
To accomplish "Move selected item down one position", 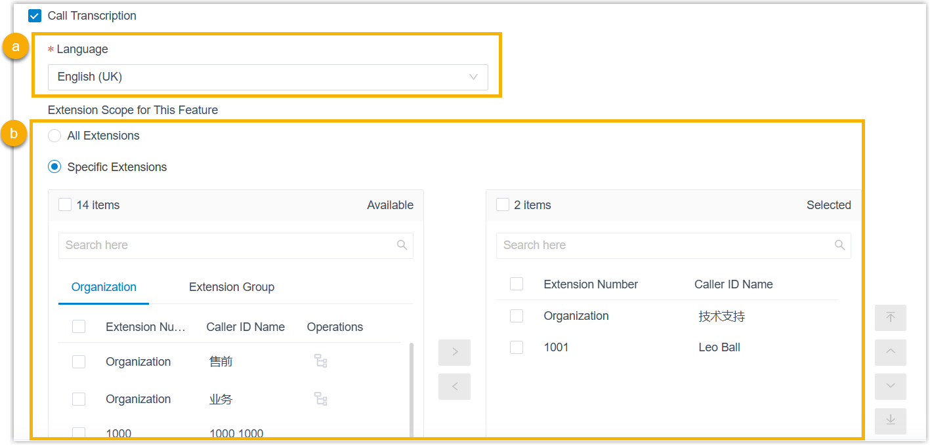I will pos(890,387).
